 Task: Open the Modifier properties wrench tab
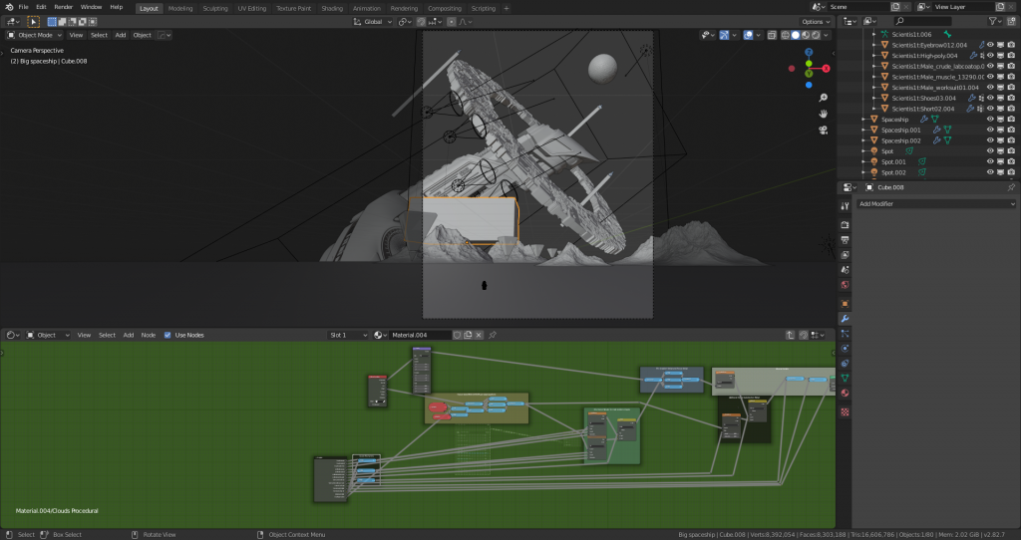(846, 319)
